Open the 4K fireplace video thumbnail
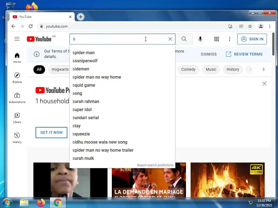The height and width of the screenshot is (208, 278). click(228, 180)
